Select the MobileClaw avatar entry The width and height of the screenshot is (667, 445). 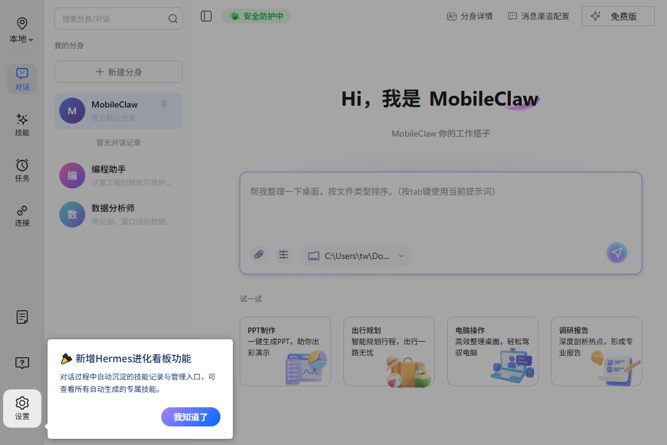click(118, 111)
